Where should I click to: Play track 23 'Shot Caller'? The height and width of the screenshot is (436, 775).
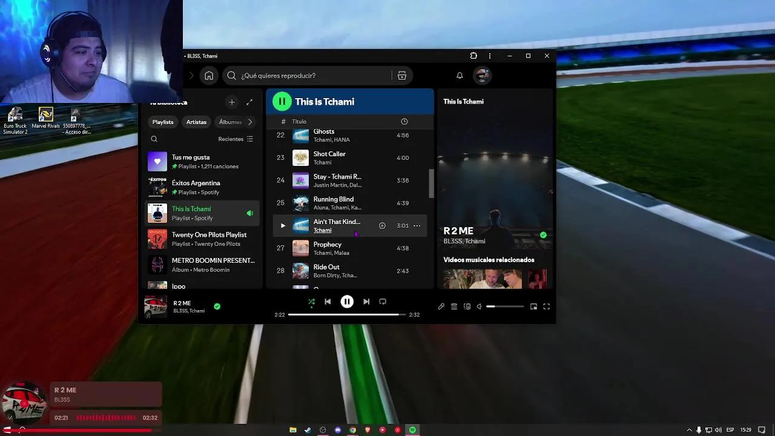pos(350,158)
